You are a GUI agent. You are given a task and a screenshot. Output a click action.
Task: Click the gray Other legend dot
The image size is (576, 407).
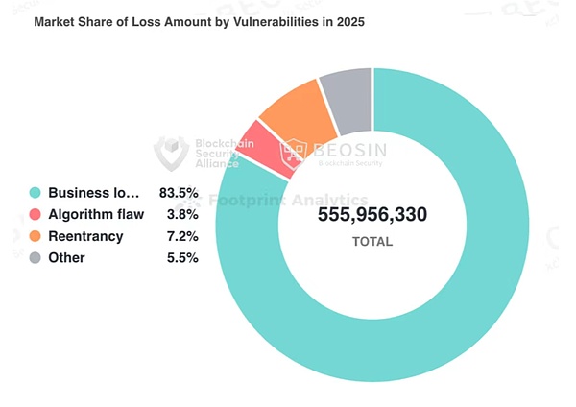(x=36, y=258)
